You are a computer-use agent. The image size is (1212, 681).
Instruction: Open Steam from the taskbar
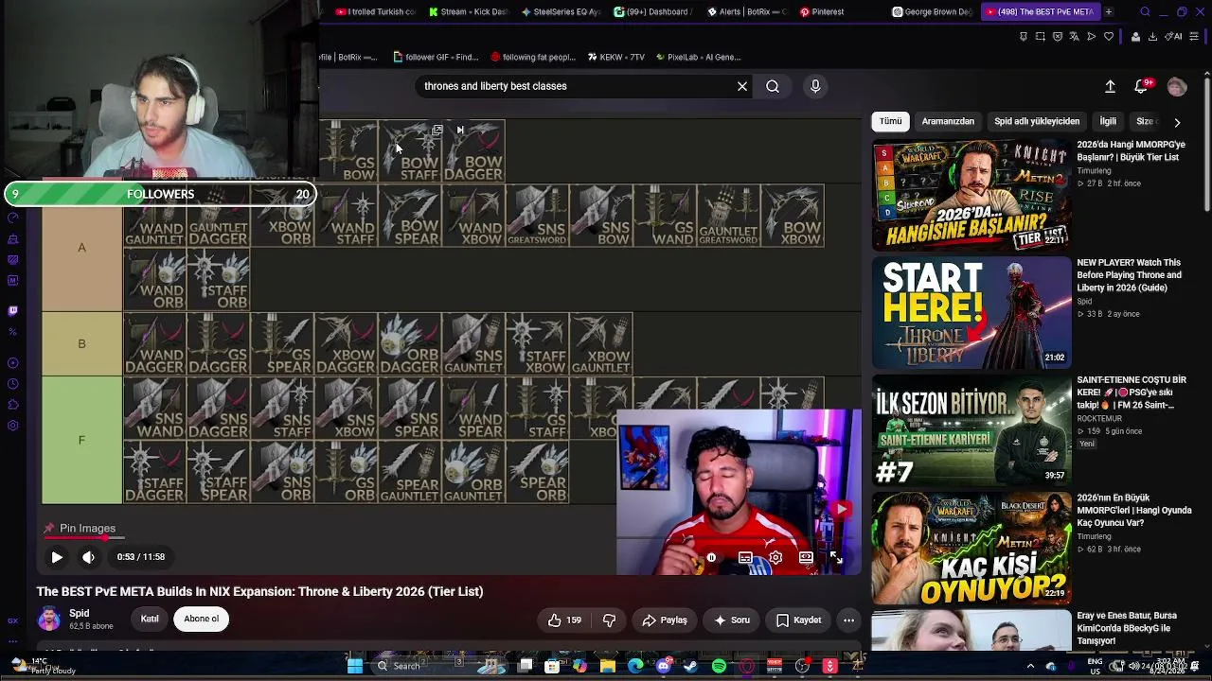click(690, 666)
